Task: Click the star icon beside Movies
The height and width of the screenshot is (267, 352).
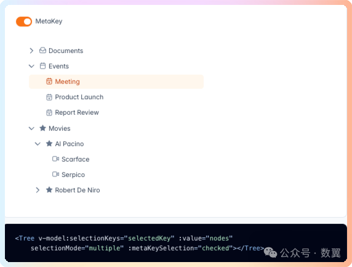Action: tap(42, 128)
